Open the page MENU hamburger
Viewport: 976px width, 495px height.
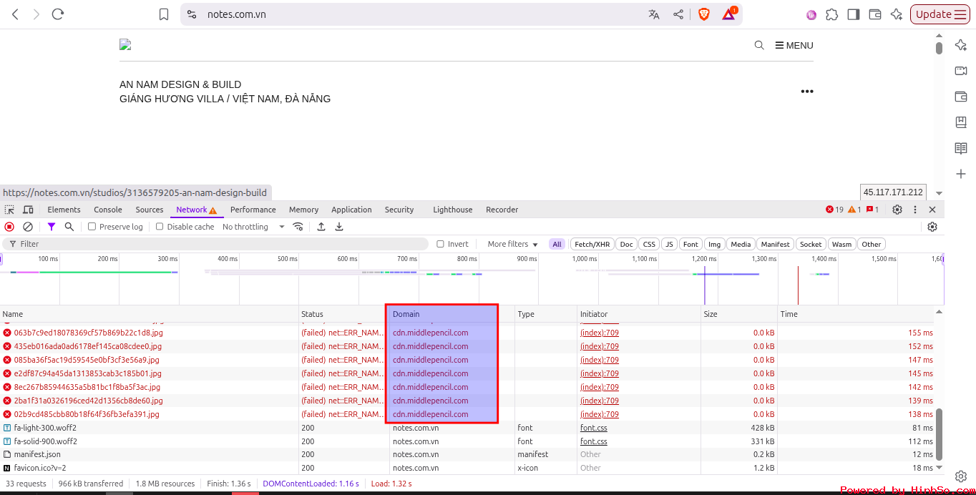click(794, 45)
